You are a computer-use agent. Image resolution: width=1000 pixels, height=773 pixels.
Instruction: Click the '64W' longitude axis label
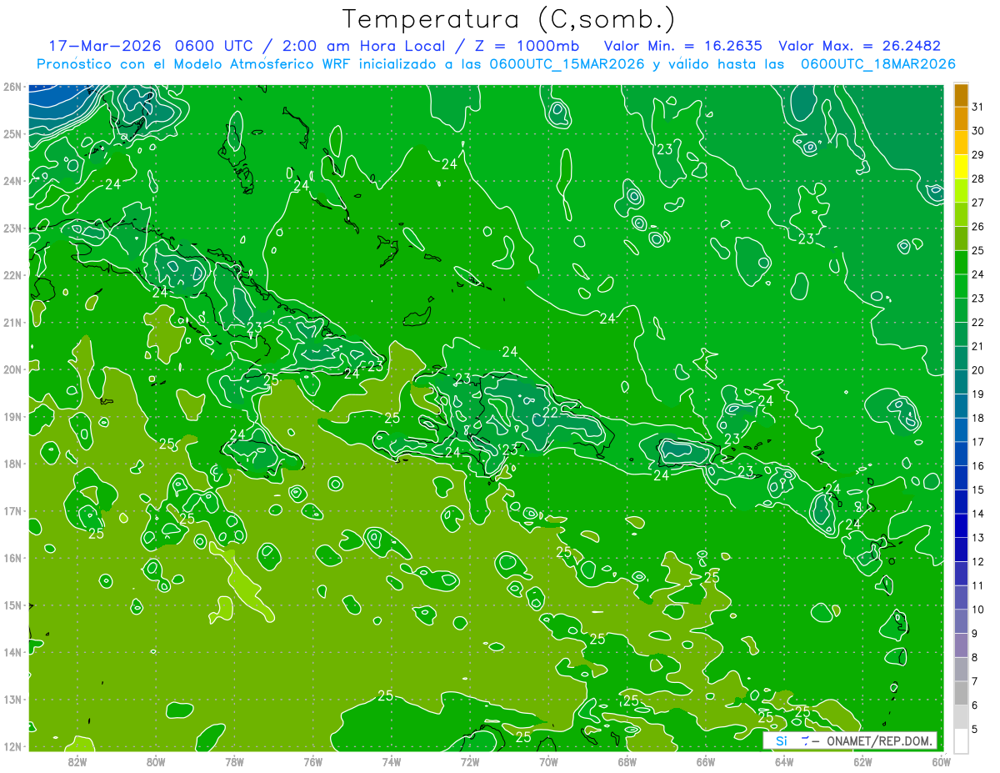coord(784,761)
